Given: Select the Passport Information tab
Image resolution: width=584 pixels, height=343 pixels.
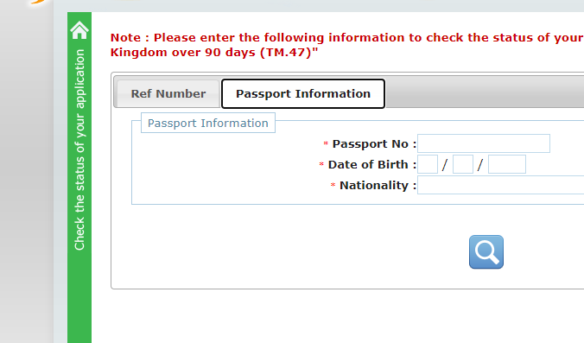Looking at the screenshot, I should (x=303, y=93).
